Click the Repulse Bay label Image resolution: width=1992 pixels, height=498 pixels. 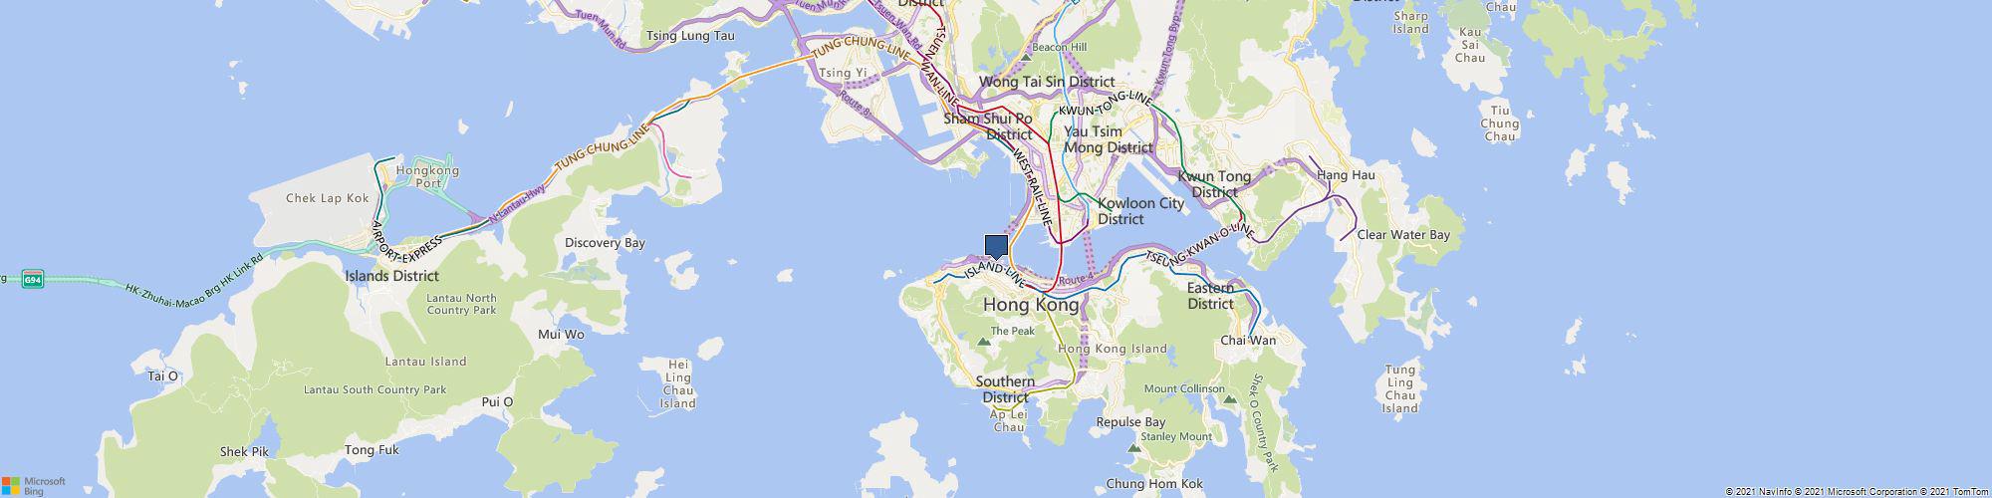pyautogui.click(x=1130, y=422)
